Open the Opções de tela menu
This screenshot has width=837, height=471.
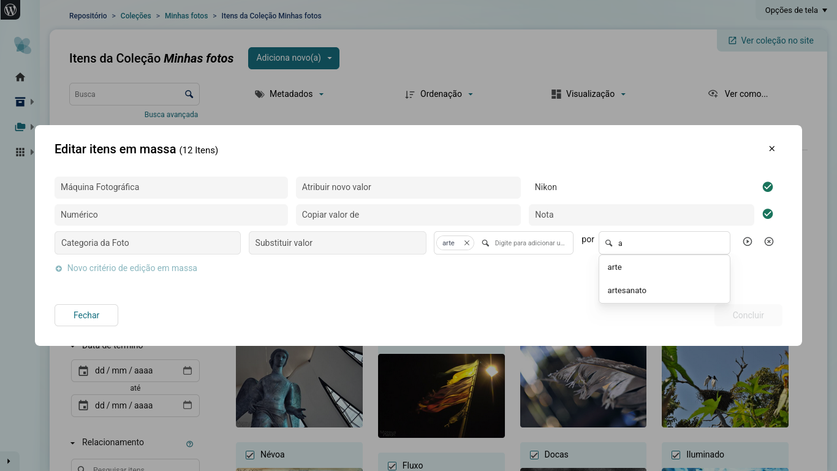click(x=793, y=10)
